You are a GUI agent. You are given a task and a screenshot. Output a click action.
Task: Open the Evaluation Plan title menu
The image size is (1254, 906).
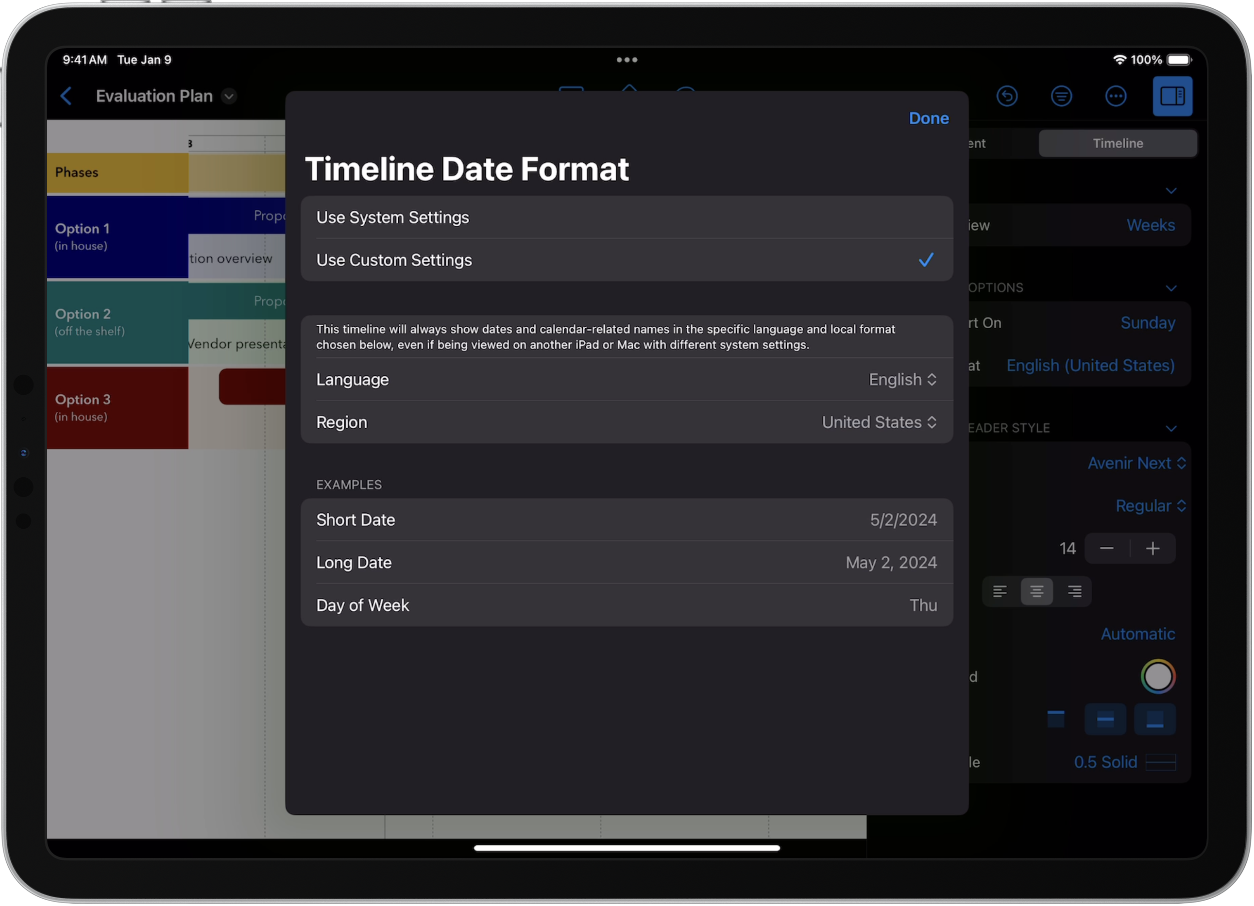[229, 96]
